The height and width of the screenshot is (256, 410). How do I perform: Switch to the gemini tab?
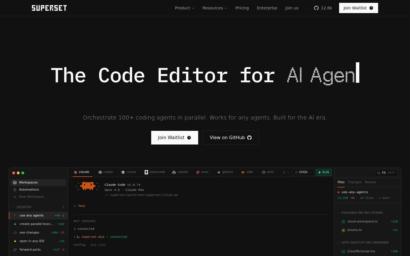pyautogui.click(x=225, y=172)
